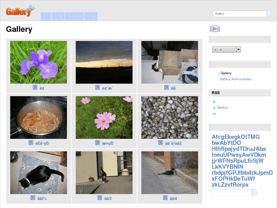Open the sideways cardboard boxes thumbnail
The image size is (277, 208).
click(x=170, y=62)
